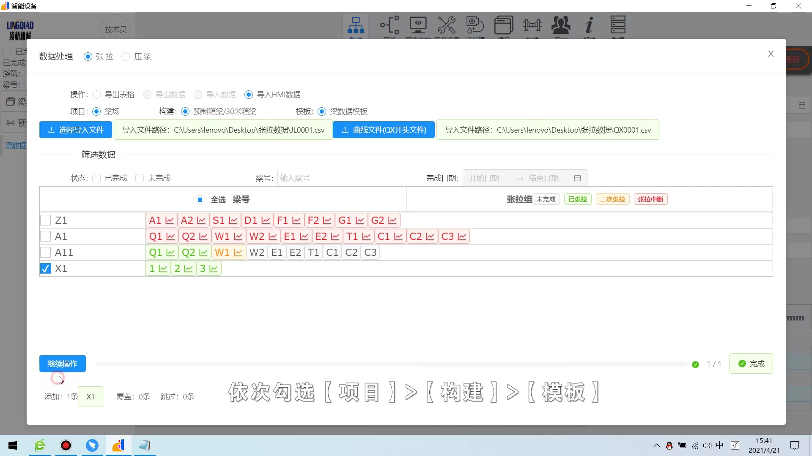Open curve chart for Z1 group A1
Viewport: 812px width, 456px height.
point(170,220)
